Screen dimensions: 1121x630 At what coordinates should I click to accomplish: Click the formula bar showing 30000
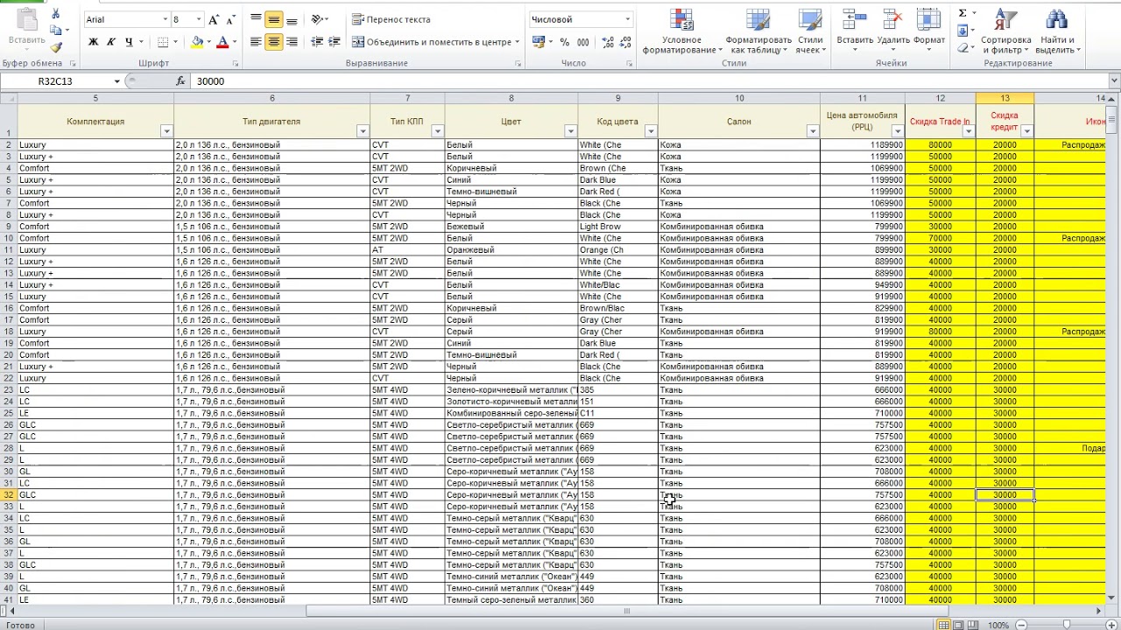[648, 80]
